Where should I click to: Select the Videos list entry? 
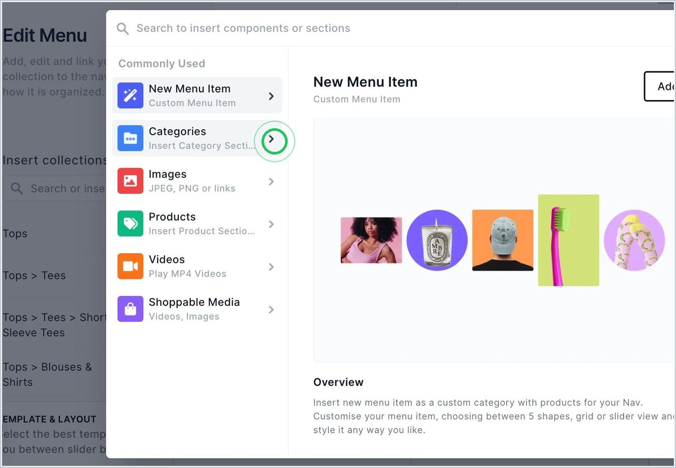(197, 266)
